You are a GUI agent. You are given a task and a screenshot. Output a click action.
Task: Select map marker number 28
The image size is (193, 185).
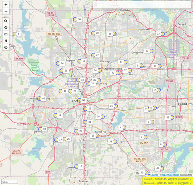point(61,71)
